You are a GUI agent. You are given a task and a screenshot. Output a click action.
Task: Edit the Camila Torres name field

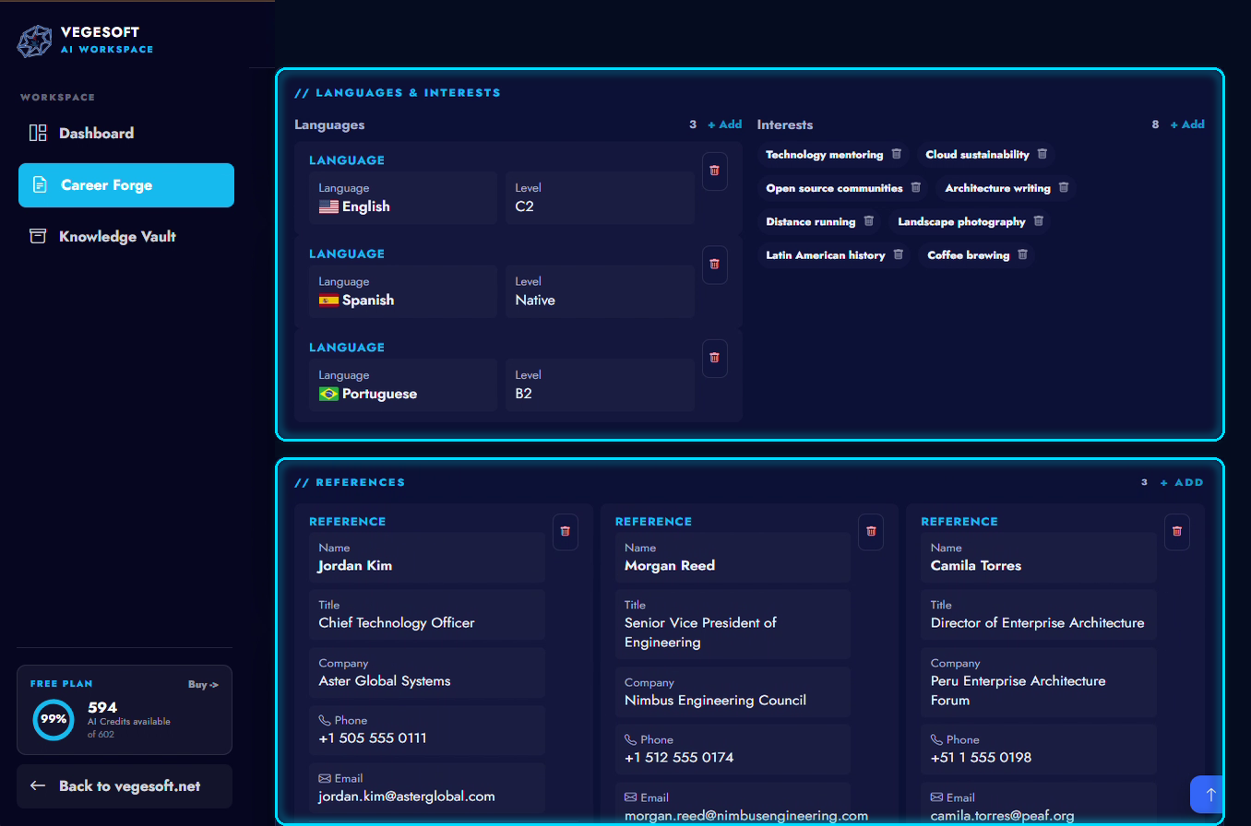(x=1039, y=557)
